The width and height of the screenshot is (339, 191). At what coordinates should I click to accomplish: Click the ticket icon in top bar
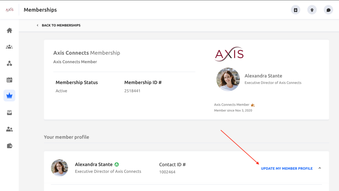[295, 10]
